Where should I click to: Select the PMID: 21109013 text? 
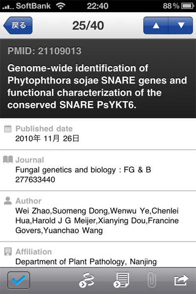click(45, 51)
